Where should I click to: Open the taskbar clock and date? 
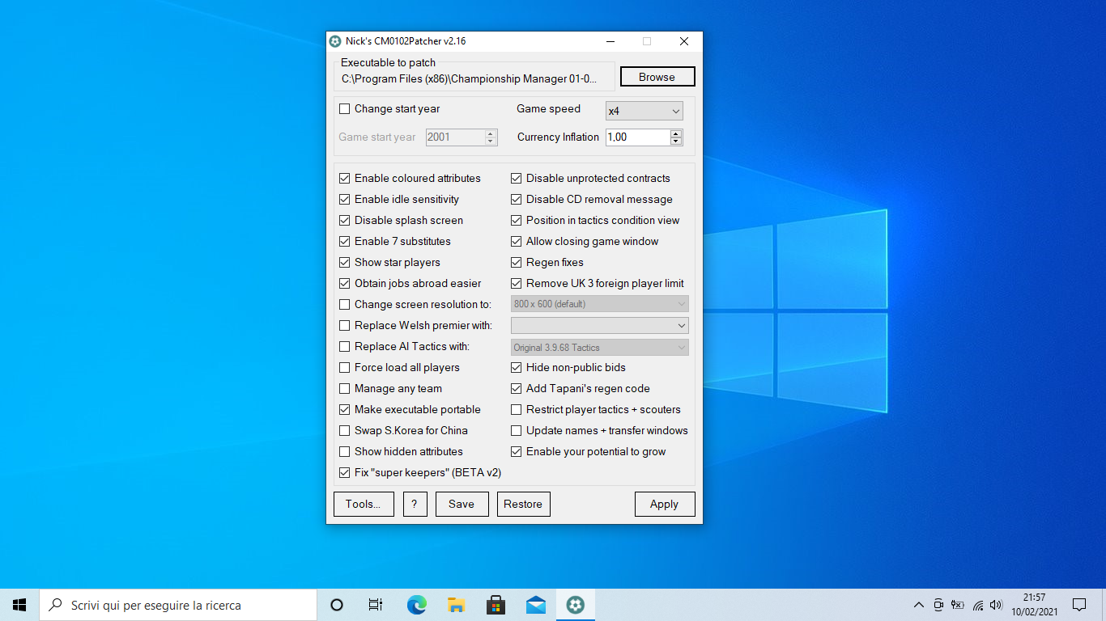tap(1034, 605)
